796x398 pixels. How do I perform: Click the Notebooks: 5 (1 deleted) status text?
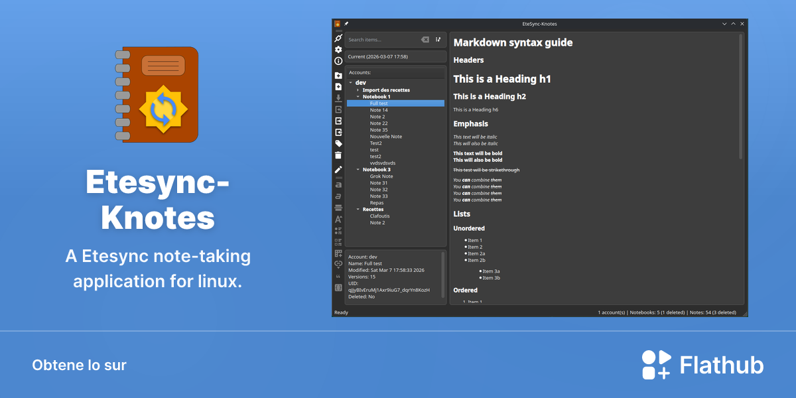(657, 312)
